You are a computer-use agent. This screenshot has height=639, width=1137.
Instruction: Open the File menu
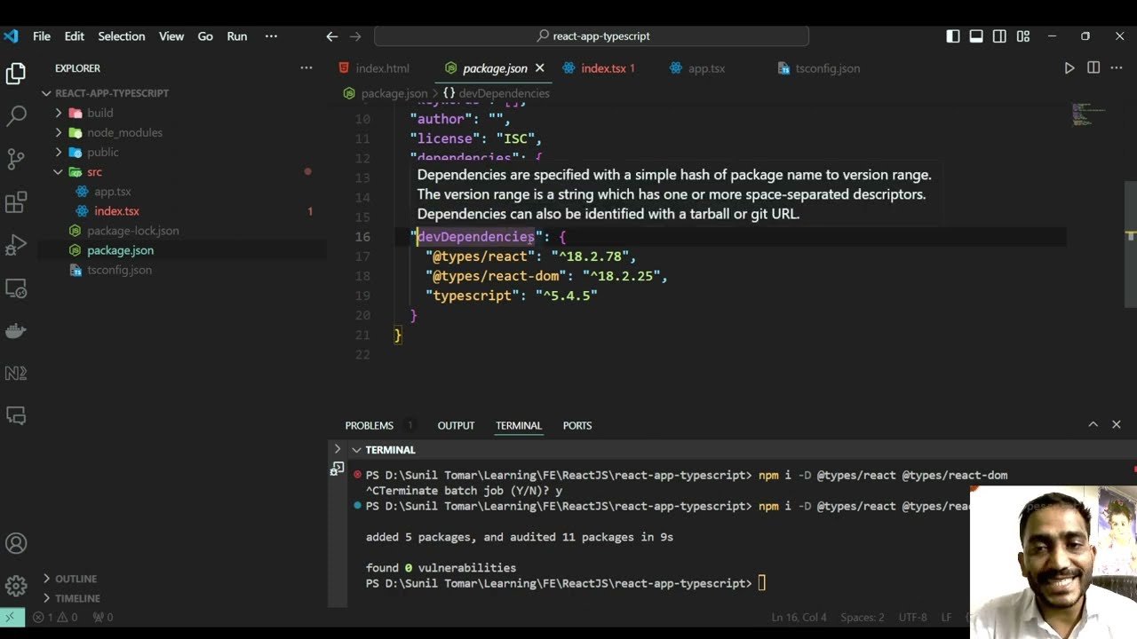pyautogui.click(x=42, y=36)
